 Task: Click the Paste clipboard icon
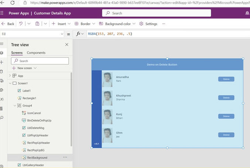(x=37, y=24)
